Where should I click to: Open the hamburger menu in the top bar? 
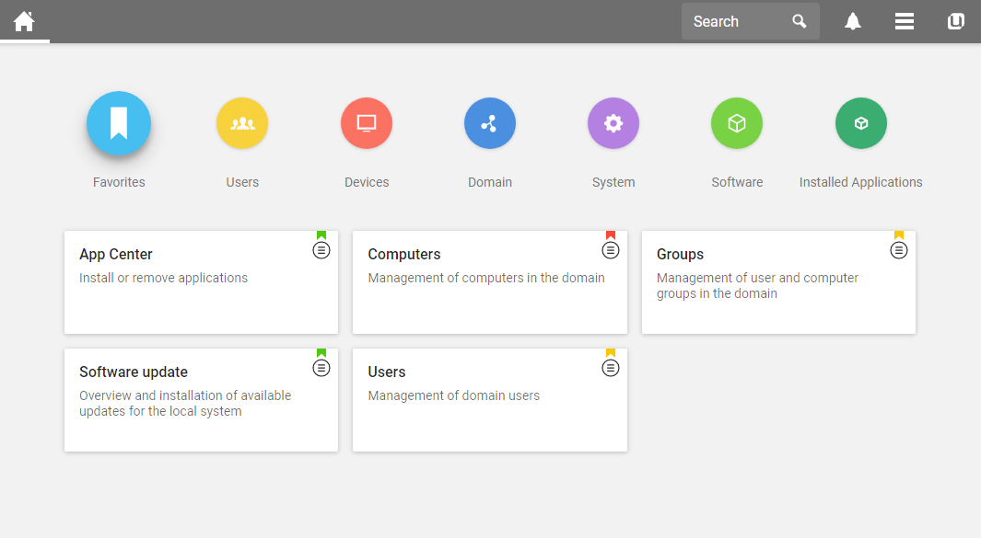904,20
